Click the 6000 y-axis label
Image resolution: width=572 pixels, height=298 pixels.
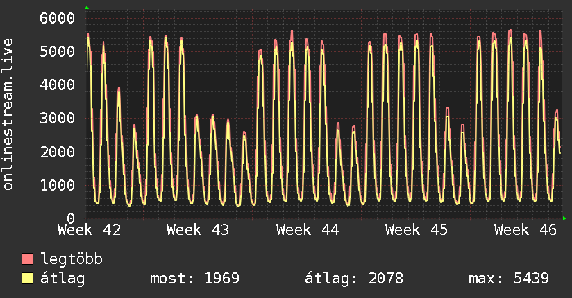pos(58,18)
